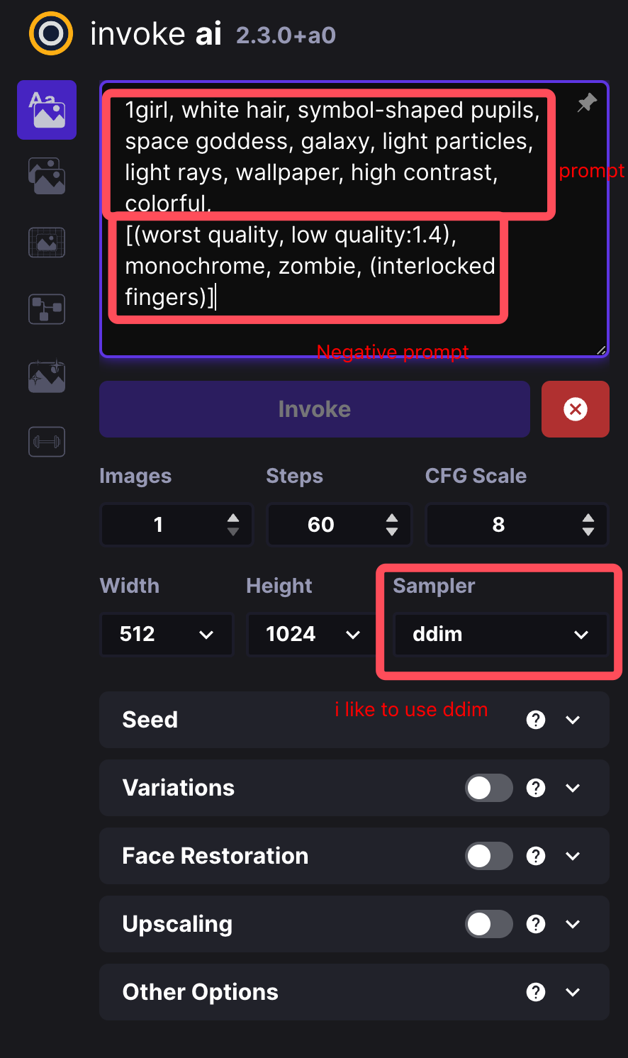
Task: Open the Post-processing sidebar icon
Action: pyautogui.click(x=47, y=376)
